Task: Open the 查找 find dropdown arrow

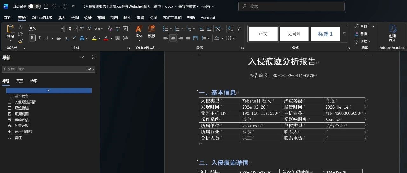Action: 373,26
